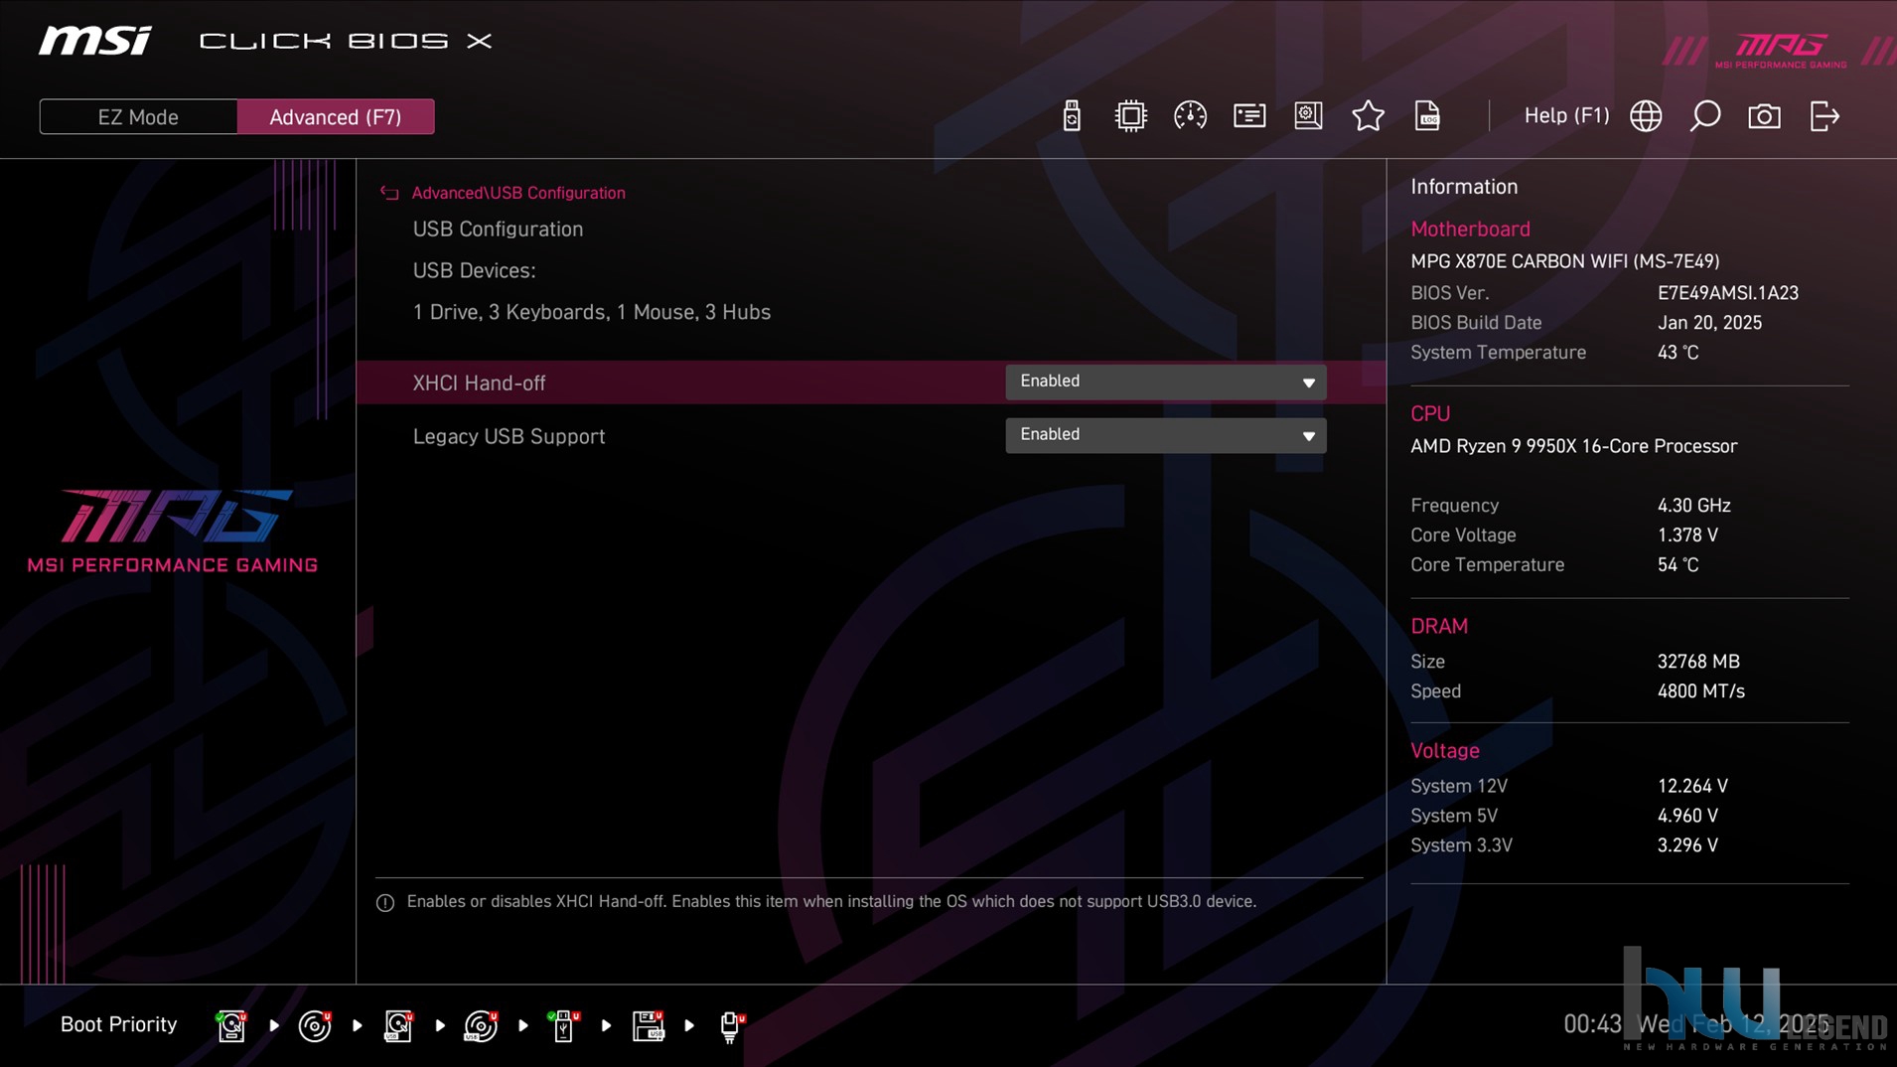This screenshot has height=1067, width=1897.
Task: Click the clock time 00:43
Action: coord(1592,1024)
